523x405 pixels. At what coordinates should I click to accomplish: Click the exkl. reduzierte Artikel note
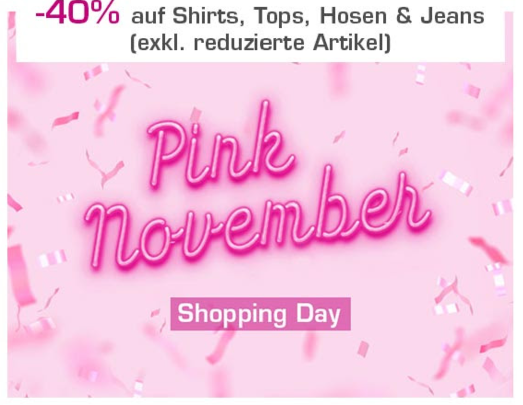(260, 43)
